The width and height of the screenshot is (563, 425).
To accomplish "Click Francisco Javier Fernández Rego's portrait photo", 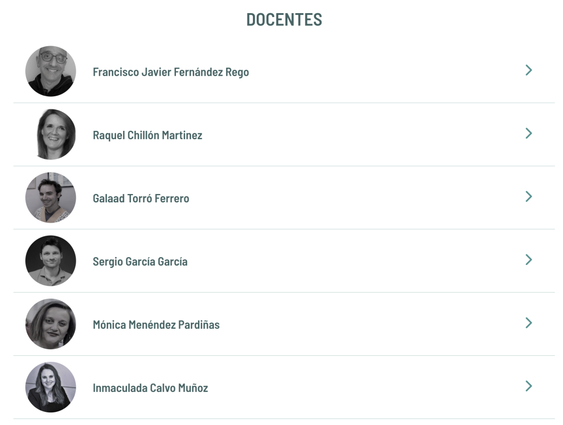I will click(51, 71).
